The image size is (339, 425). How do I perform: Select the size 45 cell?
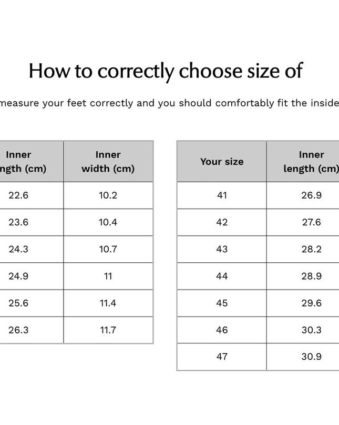222,303
